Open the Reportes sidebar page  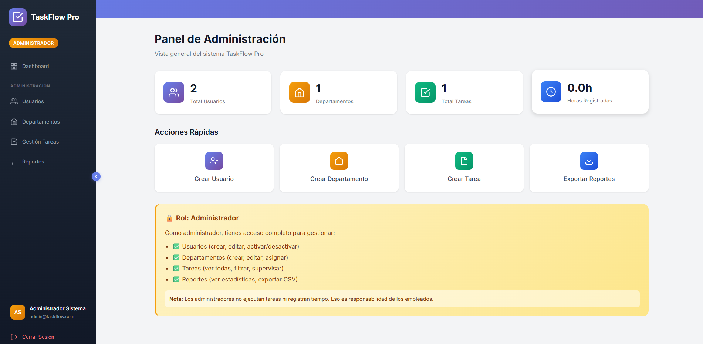coord(33,162)
